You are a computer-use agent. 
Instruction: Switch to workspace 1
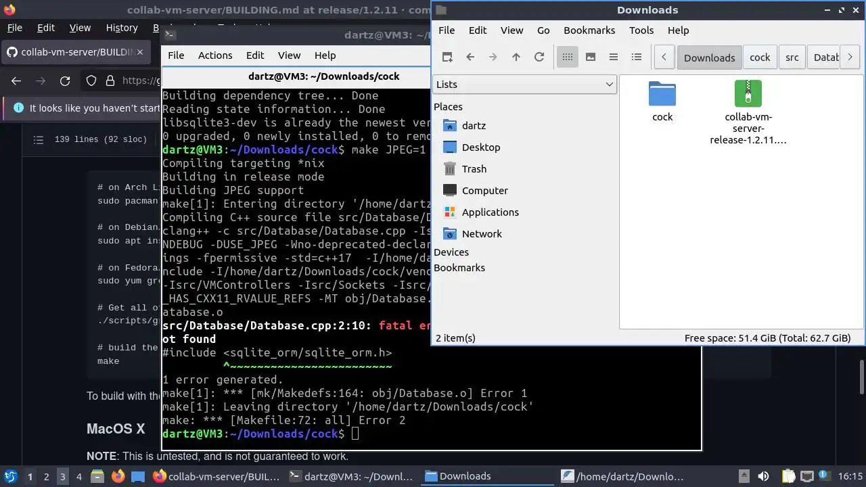click(x=30, y=476)
